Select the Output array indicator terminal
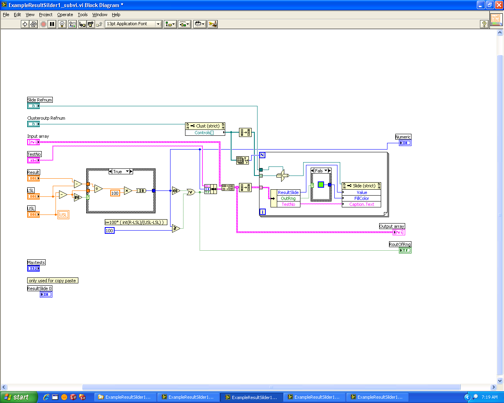This screenshot has width=504, height=403. pos(398,232)
